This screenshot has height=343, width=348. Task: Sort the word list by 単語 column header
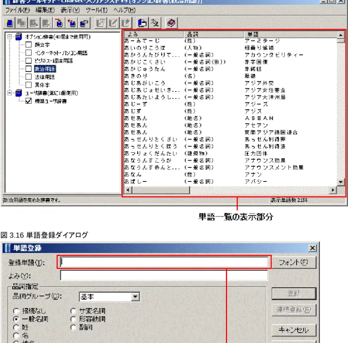[291, 34]
